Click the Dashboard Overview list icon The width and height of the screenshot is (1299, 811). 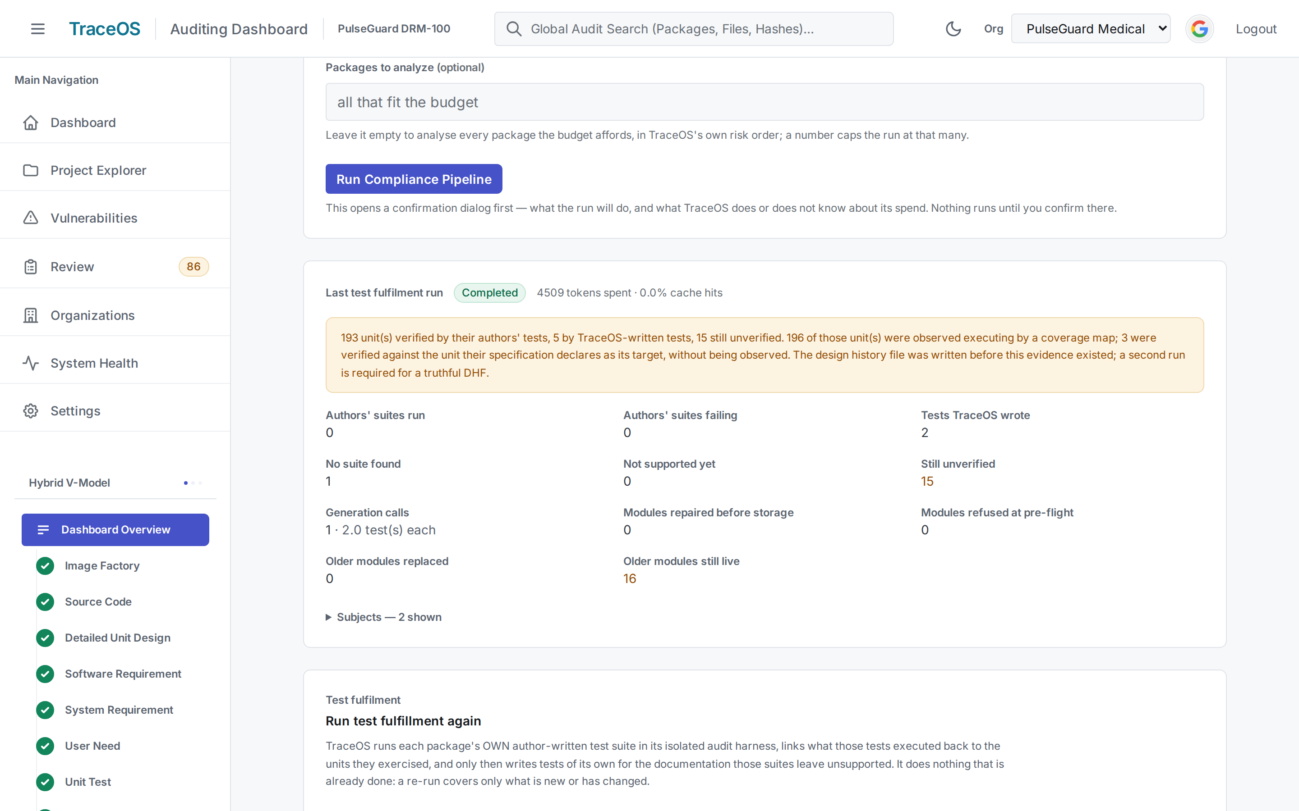pyautogui.click(x=43, y=530)
